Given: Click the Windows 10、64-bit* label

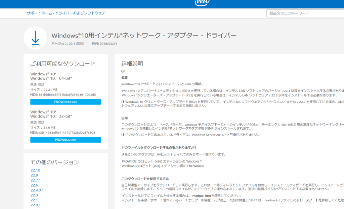Looking at the screenshot, I should click(x=51, y=78).
